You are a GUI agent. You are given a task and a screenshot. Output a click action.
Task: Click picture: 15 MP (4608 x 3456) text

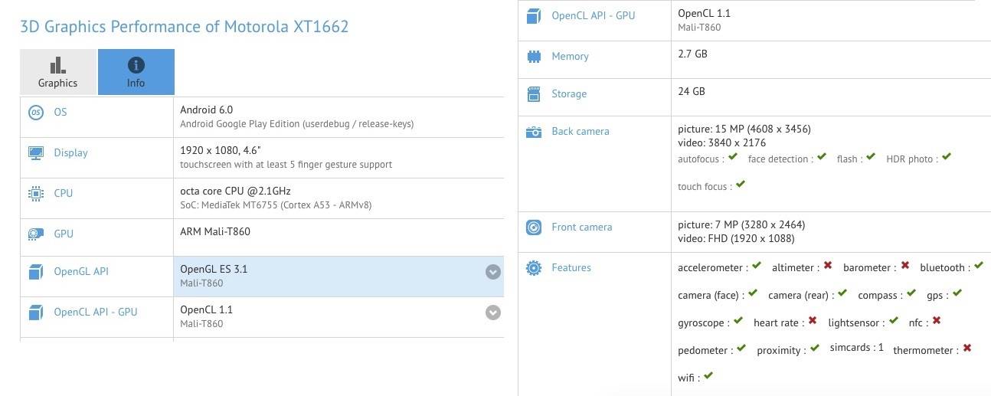click(x=744, y=129)
